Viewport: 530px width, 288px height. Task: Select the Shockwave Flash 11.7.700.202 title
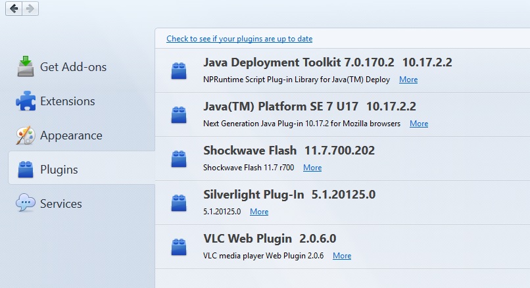coord(289,151)
